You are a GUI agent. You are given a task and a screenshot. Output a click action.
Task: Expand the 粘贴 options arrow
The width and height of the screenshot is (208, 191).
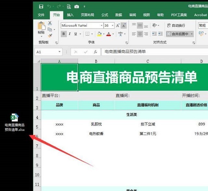tap(41, 36)
